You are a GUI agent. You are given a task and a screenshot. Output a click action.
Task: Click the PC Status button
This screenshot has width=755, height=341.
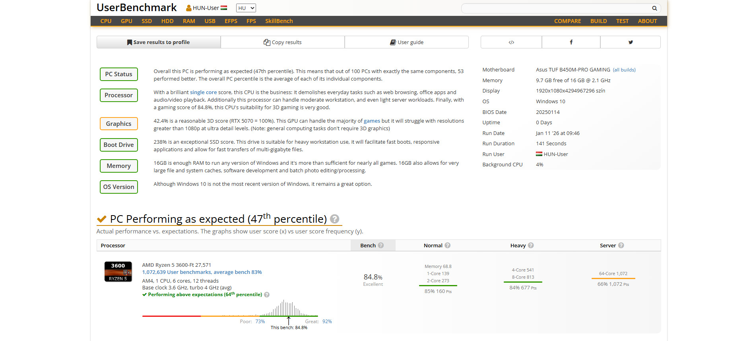(x=119, y=74)
